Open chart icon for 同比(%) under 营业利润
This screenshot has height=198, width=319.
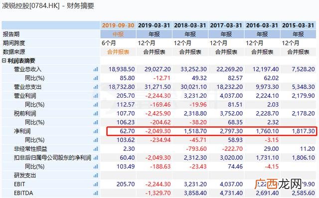tap(96, 105)
